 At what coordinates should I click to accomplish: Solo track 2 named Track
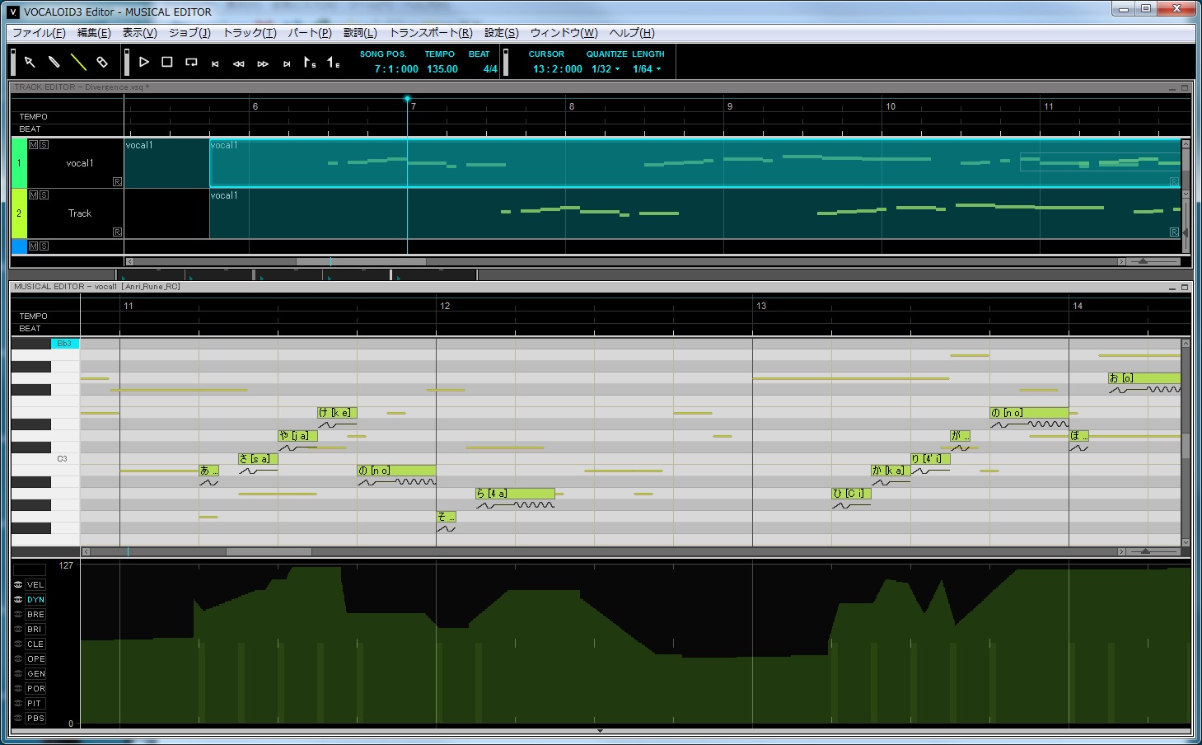pyautogui.click(x=44, y=194)
